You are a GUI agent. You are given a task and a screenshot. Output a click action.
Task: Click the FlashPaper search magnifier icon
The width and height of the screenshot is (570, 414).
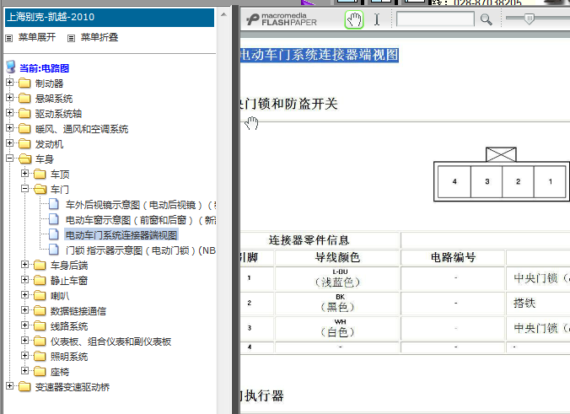(x=486, y=19)
